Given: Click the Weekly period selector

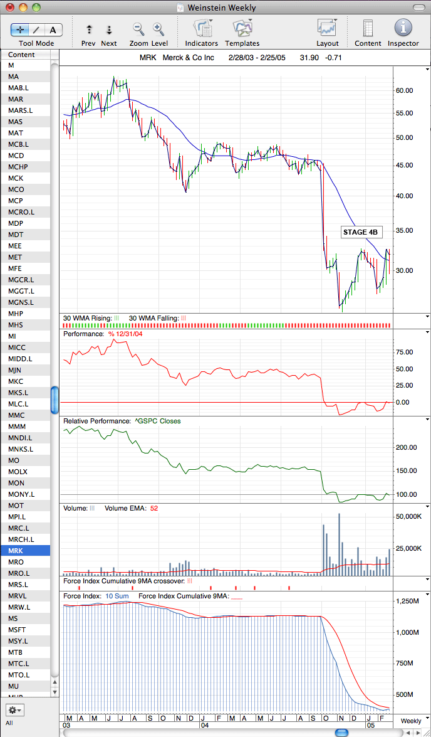Looking at the screenshot, I should [x=411, y=721].
